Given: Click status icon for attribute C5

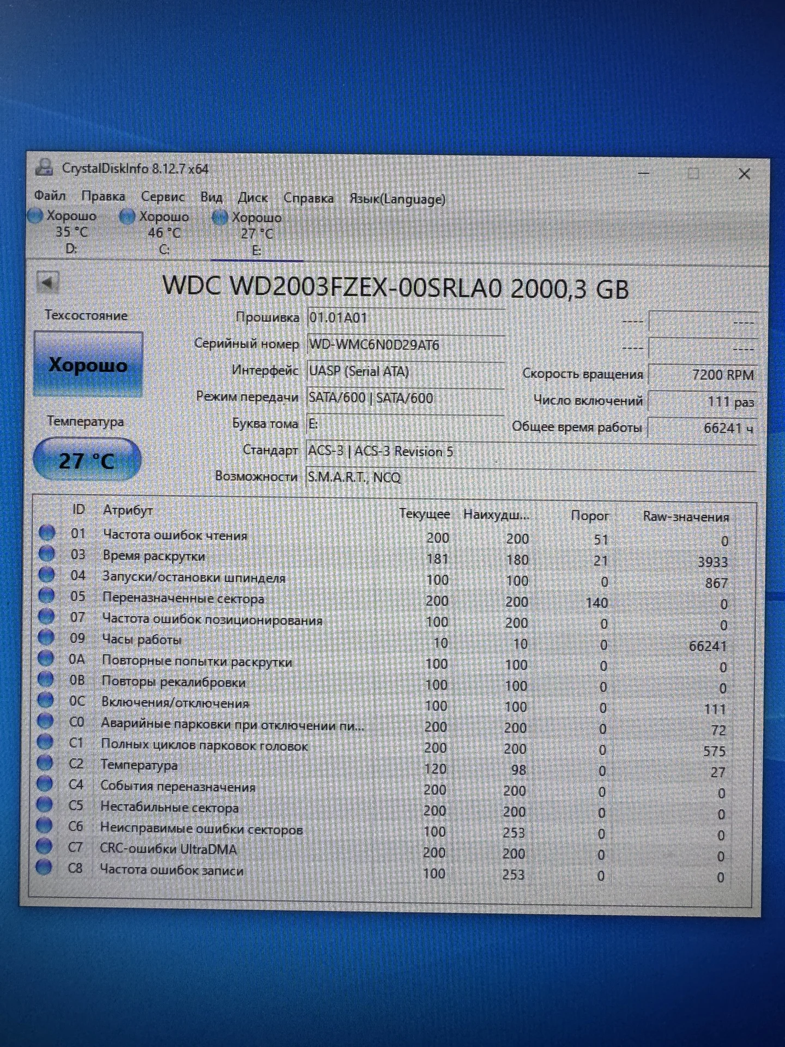Looking at the screenshot, I should (x=44, y=804).
